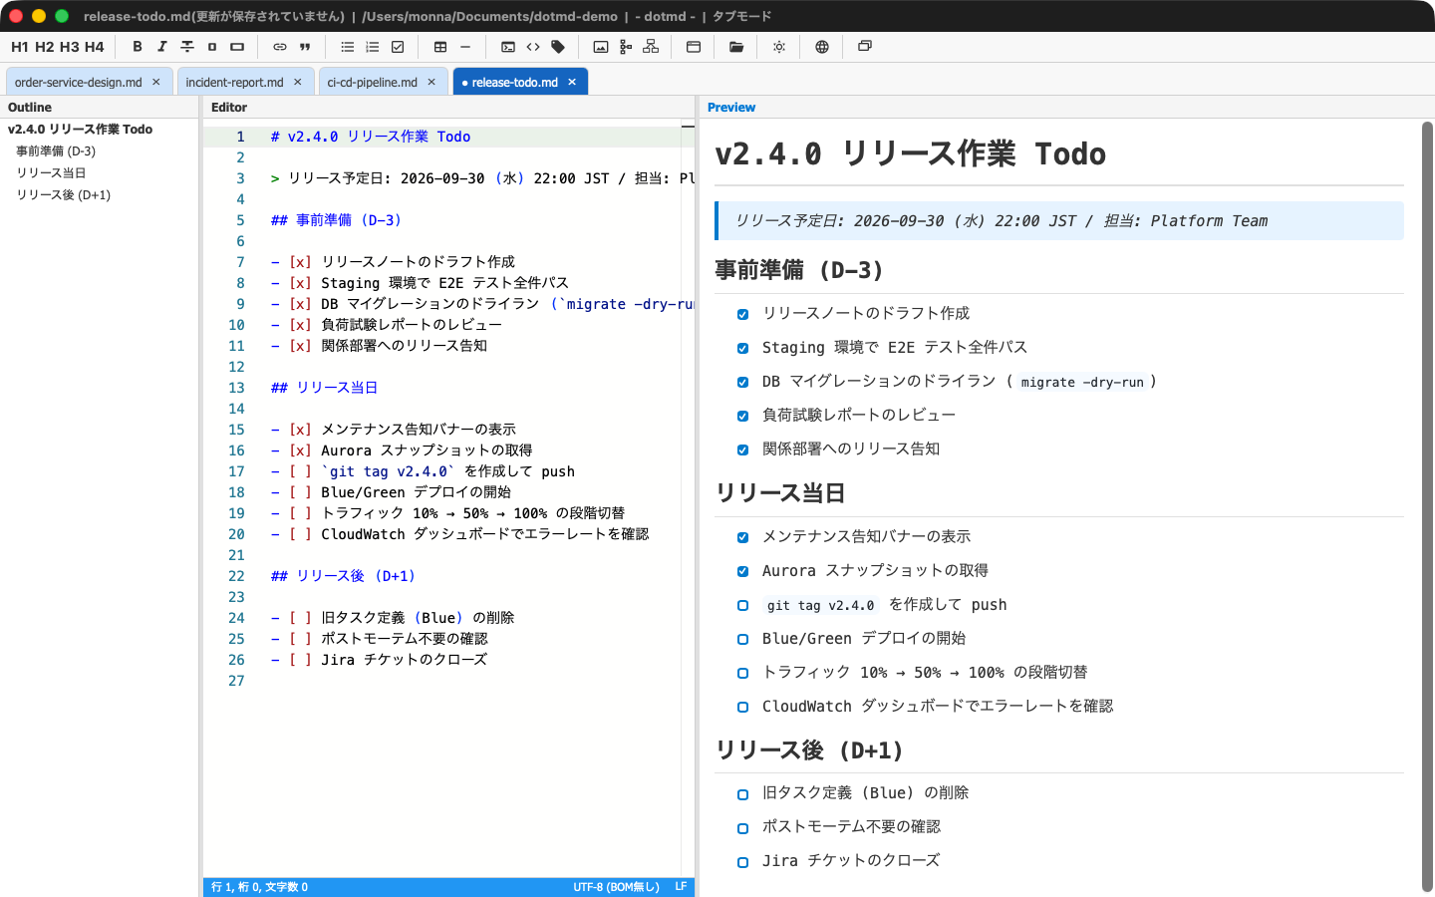Check Jira チケットのクローズ checkbox in preview
Viewport: 1435px width, 897px height.
pyautogui.click(x=742, y=862)
